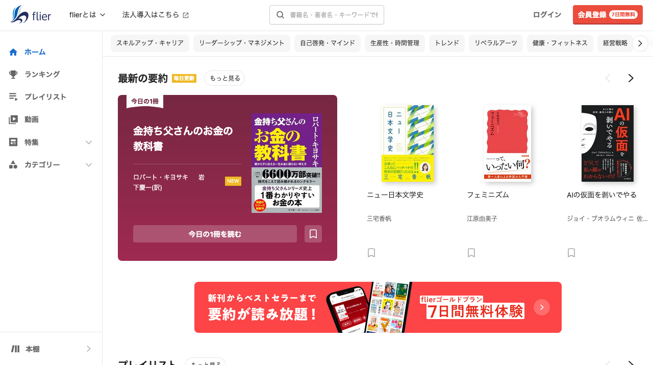Viewport: 653px width, 365px height.
Task: Click the flier logo
Action: 31,15
